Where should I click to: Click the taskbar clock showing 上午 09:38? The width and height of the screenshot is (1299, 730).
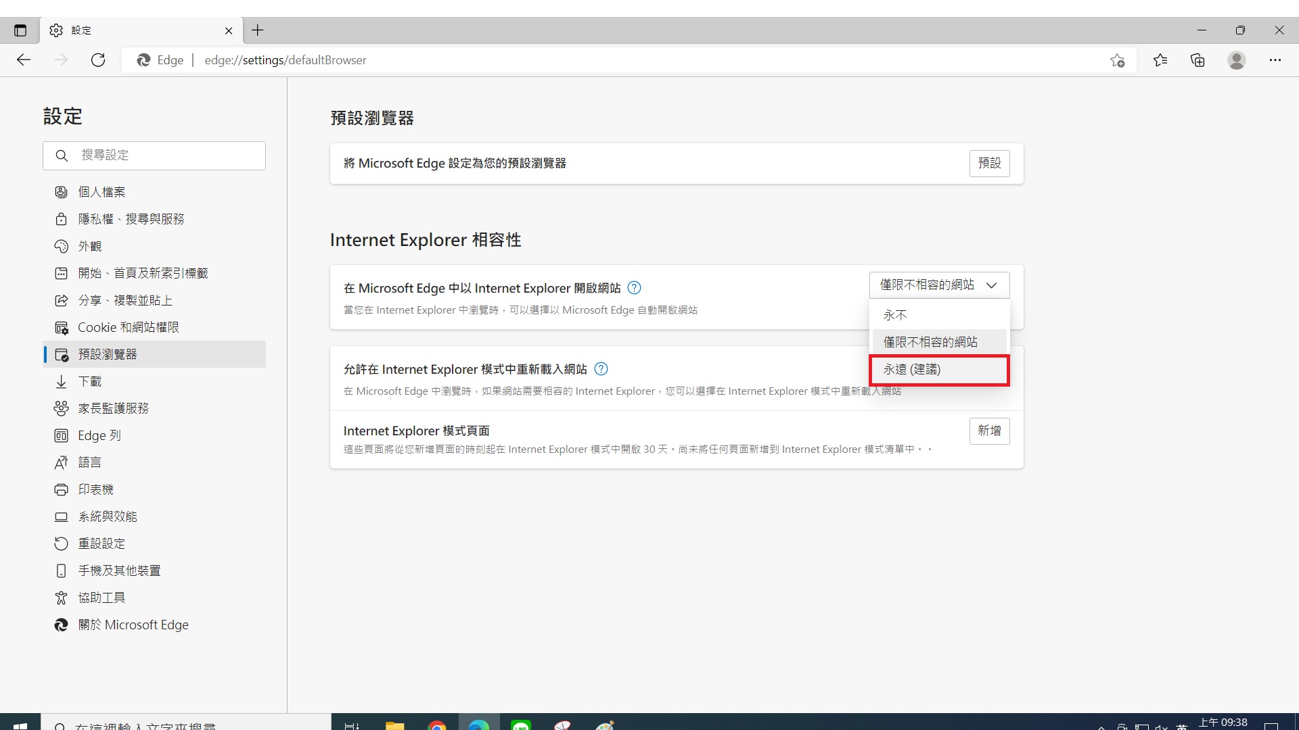point(1223,723)
